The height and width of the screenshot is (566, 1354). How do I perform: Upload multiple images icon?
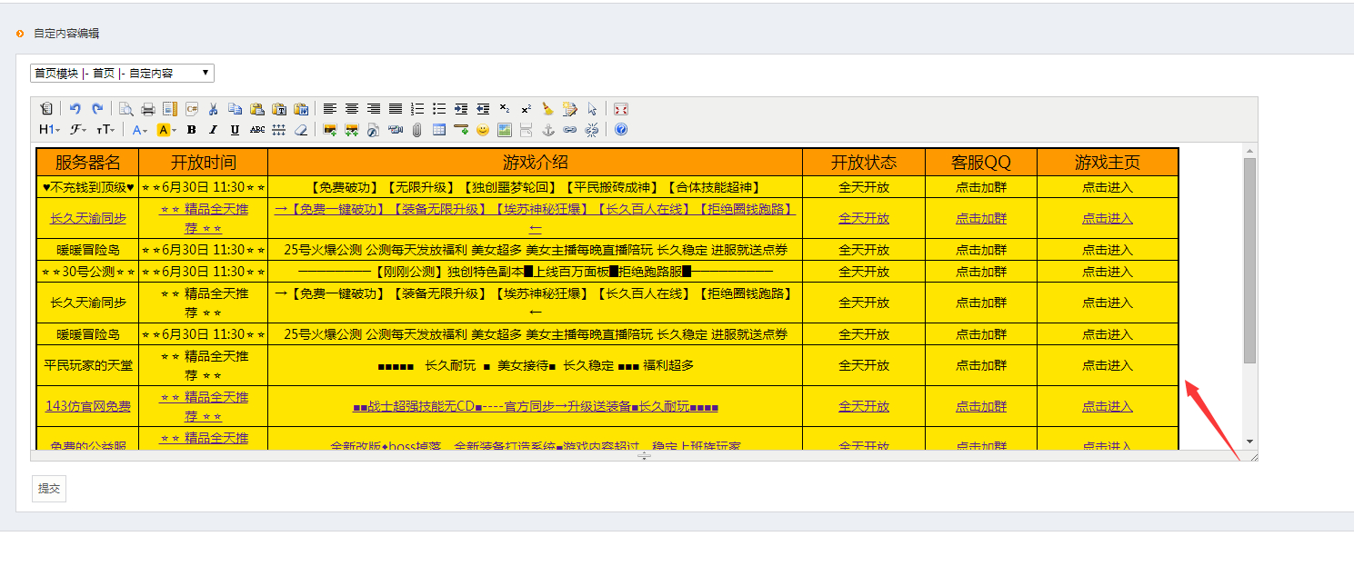tap(352, 130)
